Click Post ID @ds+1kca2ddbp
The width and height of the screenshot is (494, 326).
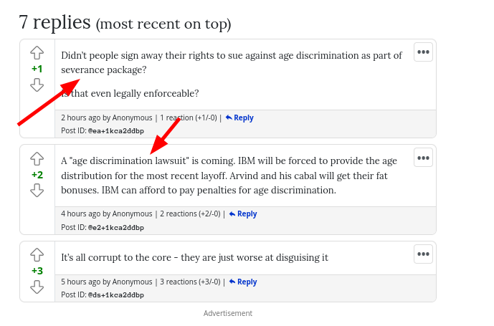[115, 294]
